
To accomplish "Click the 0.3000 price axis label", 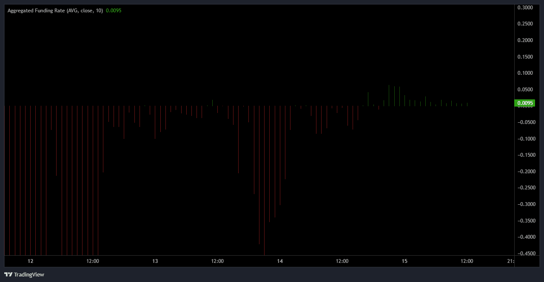I will [x=525, y=8].
